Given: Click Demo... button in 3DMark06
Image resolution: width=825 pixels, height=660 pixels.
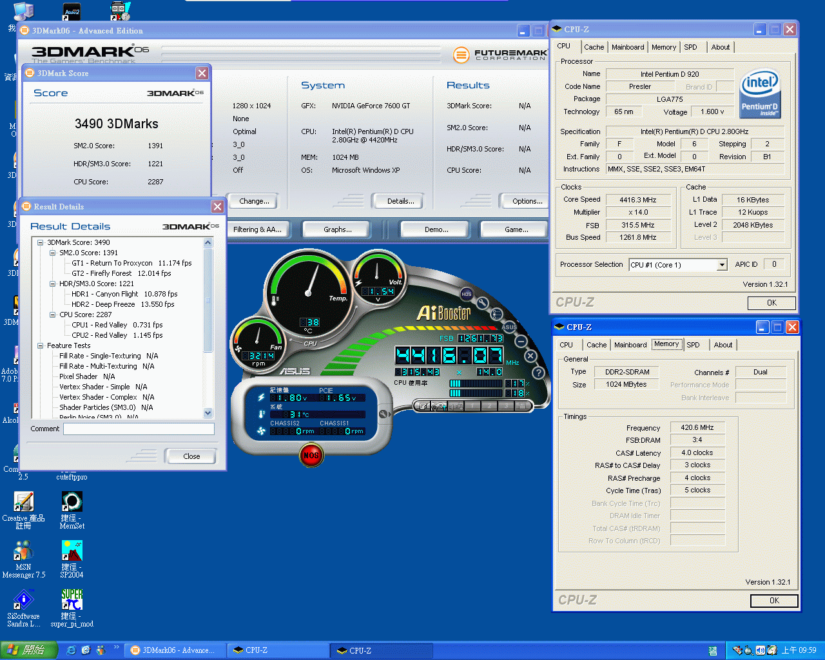Looking at the screenshot, I should [436, 229].
